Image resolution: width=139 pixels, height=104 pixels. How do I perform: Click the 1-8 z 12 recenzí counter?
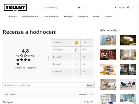point(10,94)
